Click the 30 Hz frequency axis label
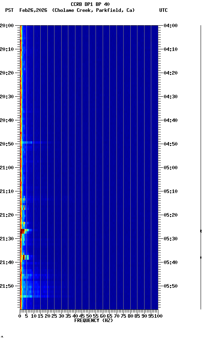Viewport: 218px width, 341px height. point(61,317)
